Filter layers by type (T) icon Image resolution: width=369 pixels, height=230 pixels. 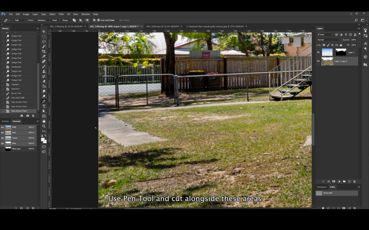346,34
